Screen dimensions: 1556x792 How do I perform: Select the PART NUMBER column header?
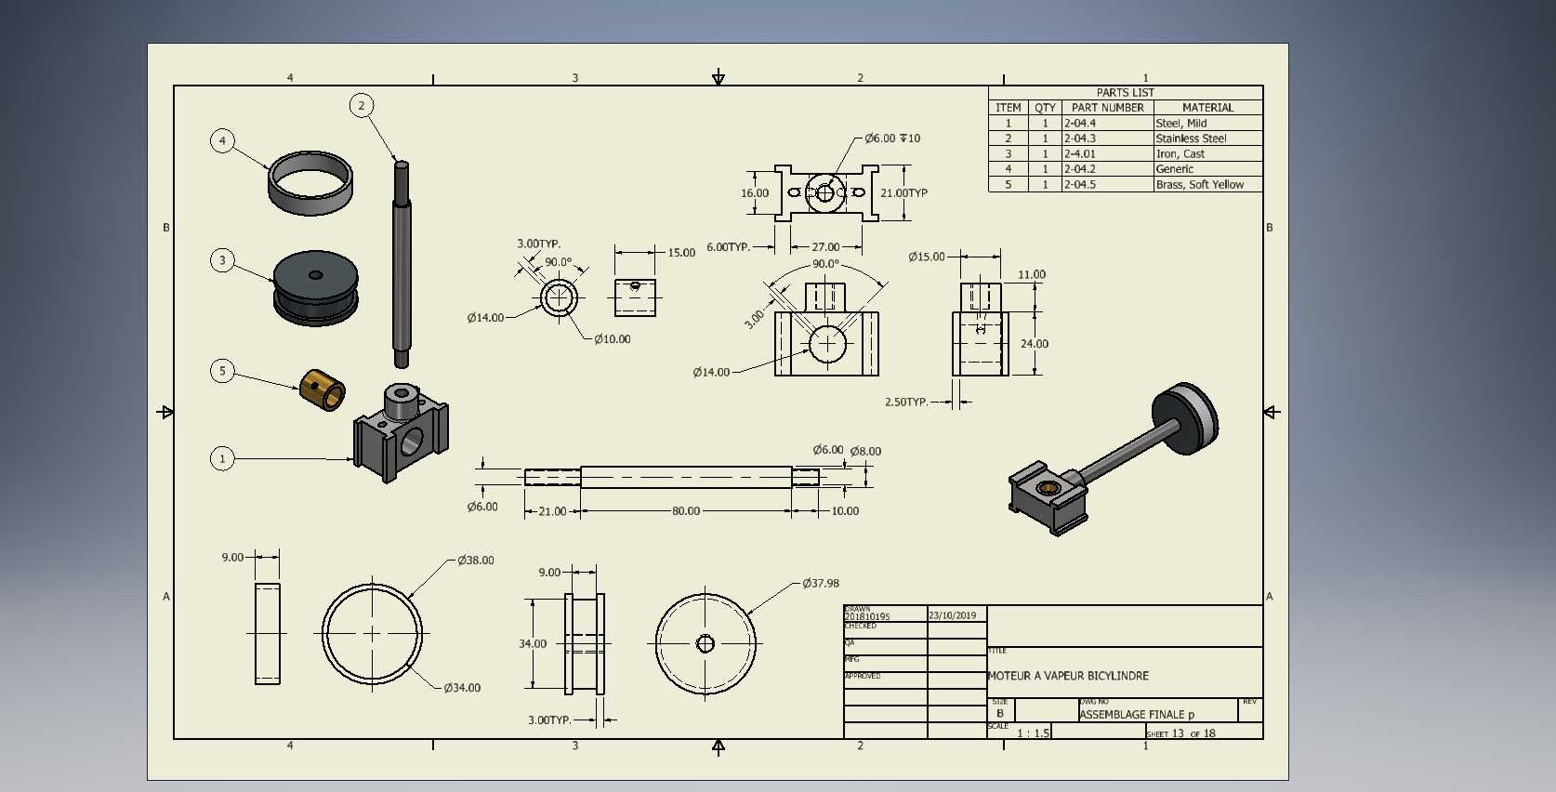1107,108
